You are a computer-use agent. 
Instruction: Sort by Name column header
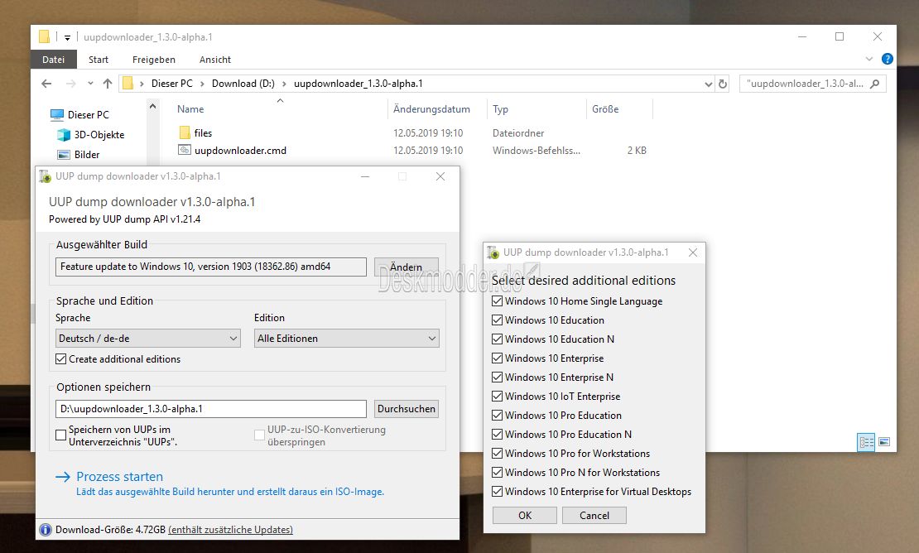click(190, 109)
